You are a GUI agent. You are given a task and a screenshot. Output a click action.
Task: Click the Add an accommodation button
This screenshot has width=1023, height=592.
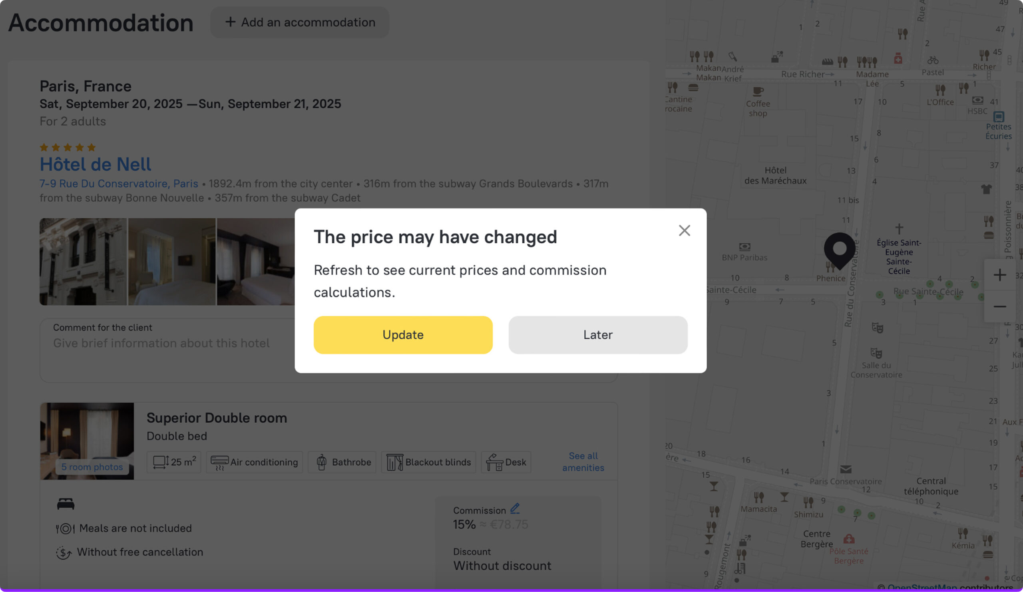click(300, 22)
